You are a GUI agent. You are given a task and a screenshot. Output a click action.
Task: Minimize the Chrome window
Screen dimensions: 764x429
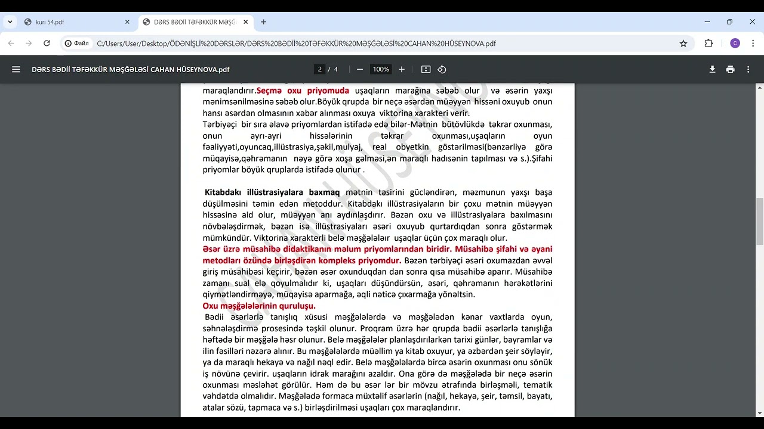coord(707,22)
